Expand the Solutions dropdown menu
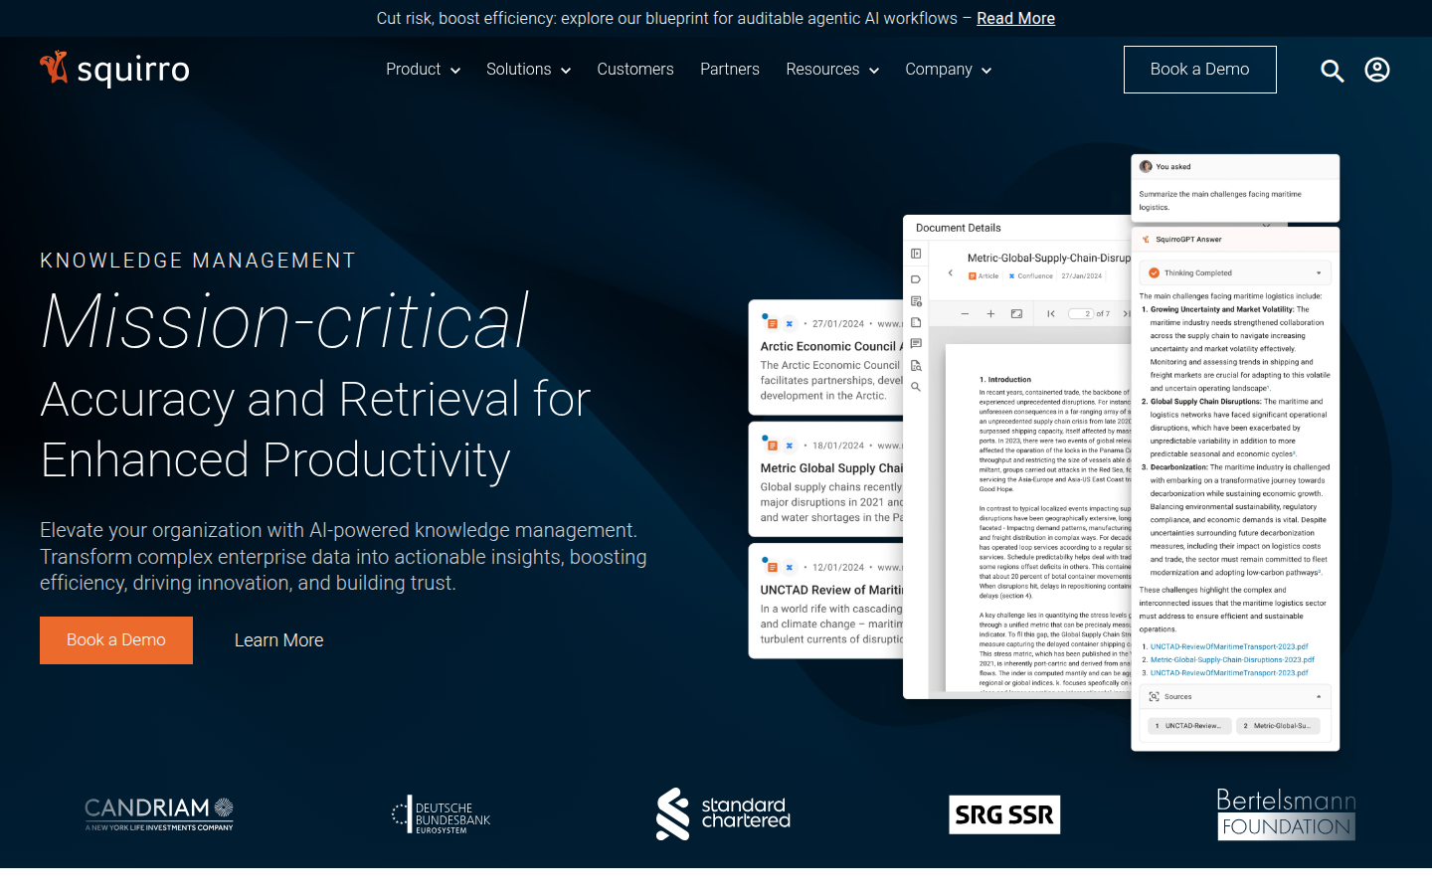 (x=528, y=70)
